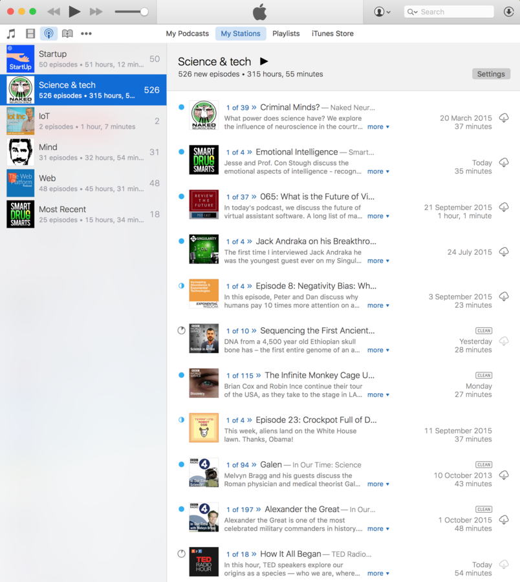Toggle unplayed dot for Emotional Intelligence
The image size is (520, 582).
pos(181,152)
